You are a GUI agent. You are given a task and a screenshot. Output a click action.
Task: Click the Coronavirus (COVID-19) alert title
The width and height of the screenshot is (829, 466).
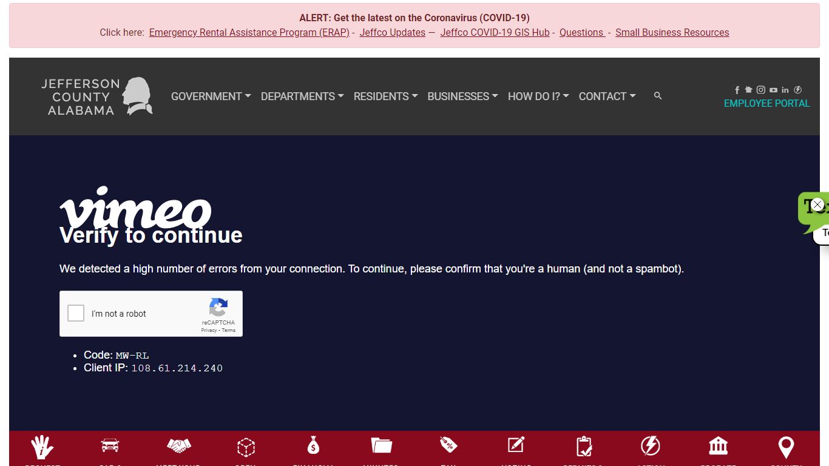coord(414,18)
